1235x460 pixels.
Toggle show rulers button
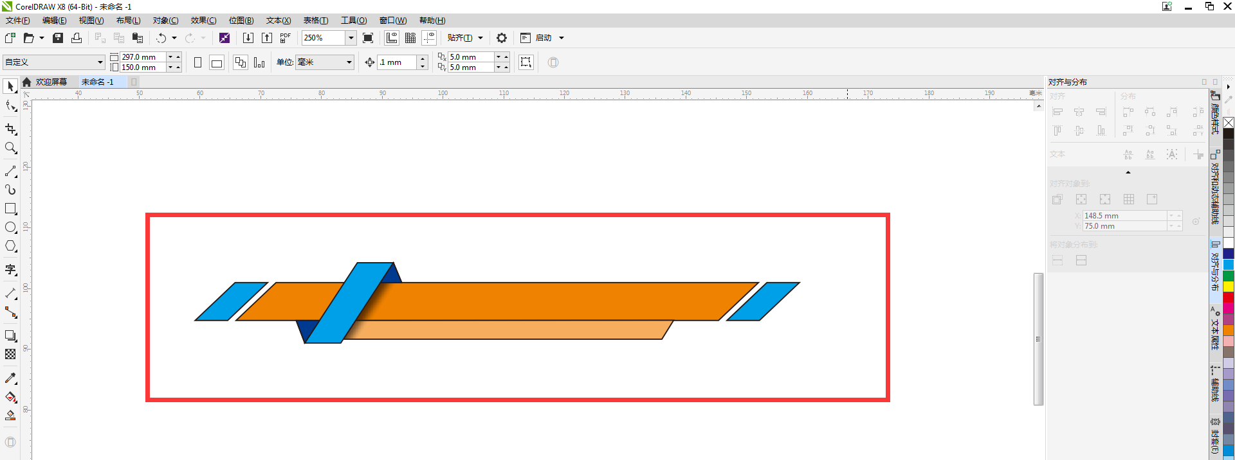tap(392, 38)
